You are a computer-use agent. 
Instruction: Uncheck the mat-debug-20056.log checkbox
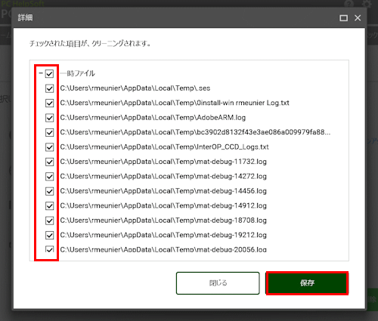click(49, 249)
